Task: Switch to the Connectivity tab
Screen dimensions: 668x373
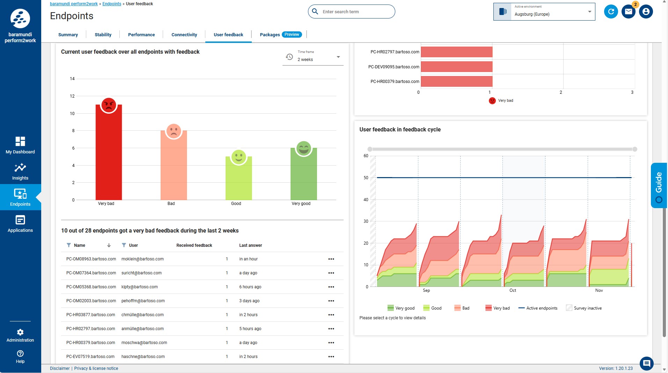Action: [x=184, y=35]
